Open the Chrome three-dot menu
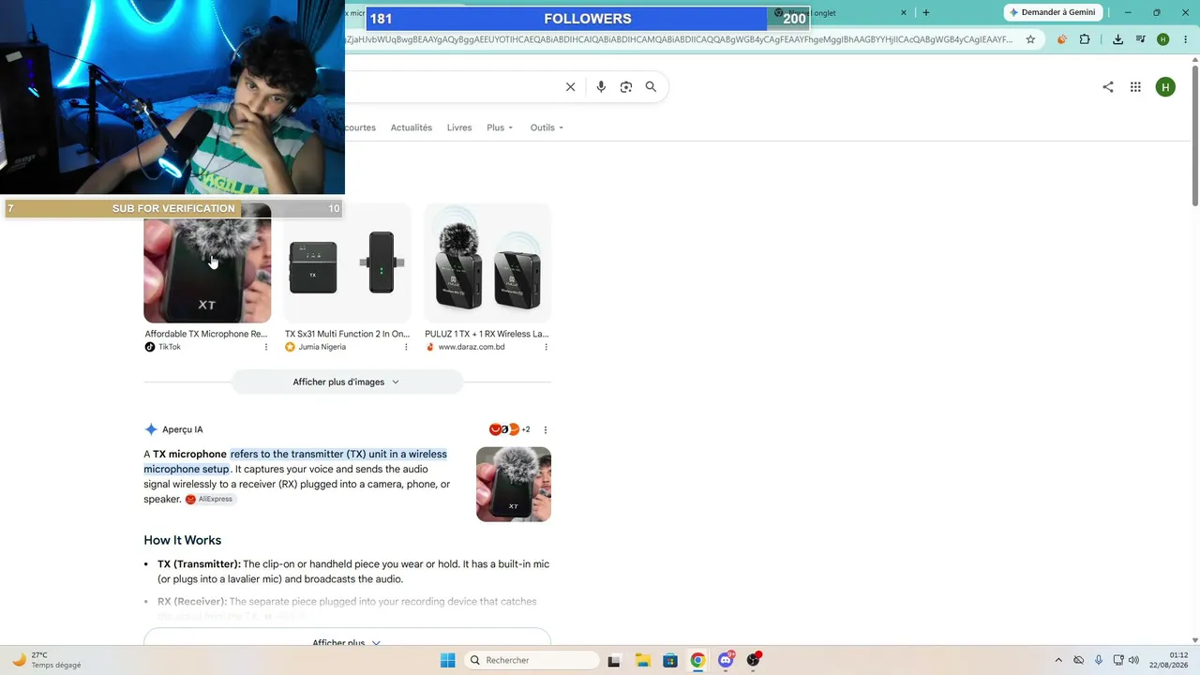 coord(1184,39)
